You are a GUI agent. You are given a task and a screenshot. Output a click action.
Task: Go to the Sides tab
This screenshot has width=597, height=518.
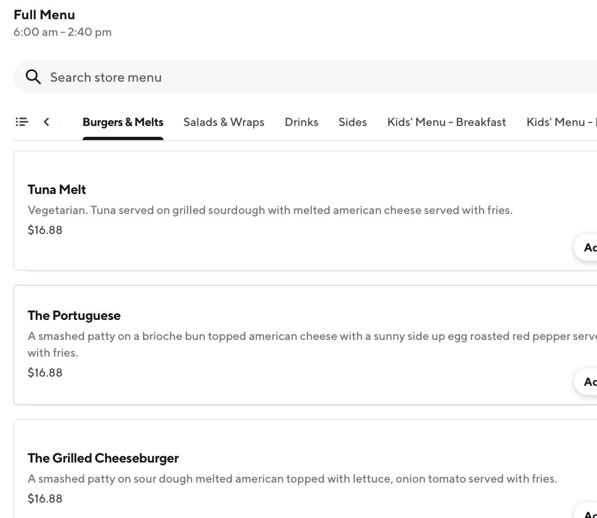[x=353, y=122]
